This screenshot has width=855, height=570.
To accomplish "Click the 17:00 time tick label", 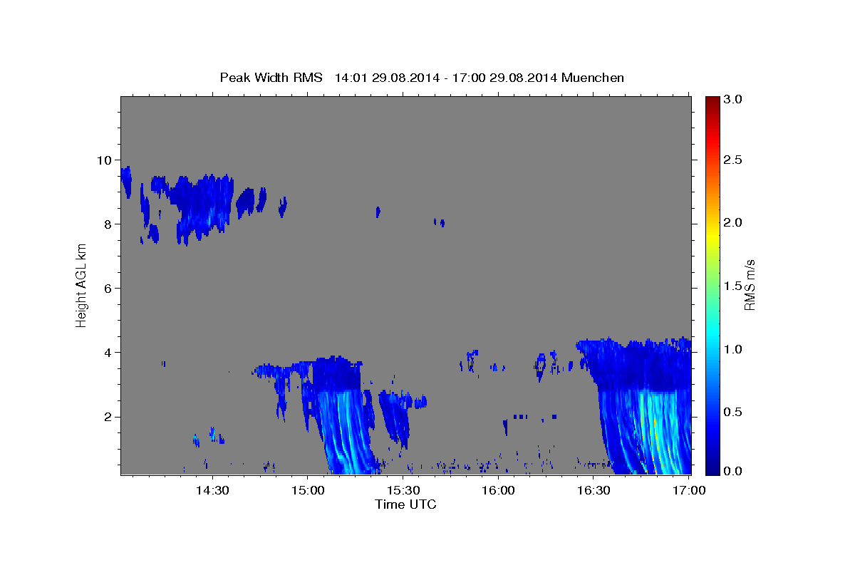I will (x=689, y=490).
